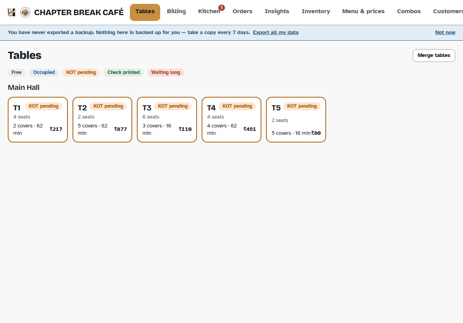
Task: Click the Main Hall section heading
Action: (24, 88)
